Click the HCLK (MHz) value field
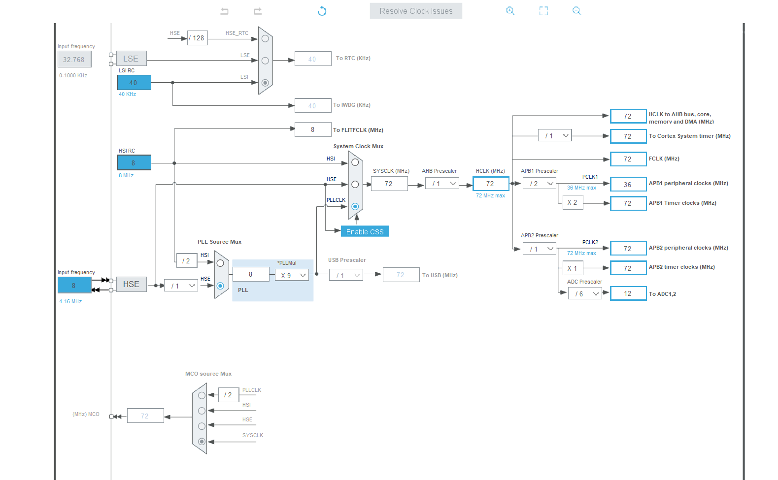The width and height of the screenshot is (778, 480). point(490,184)
